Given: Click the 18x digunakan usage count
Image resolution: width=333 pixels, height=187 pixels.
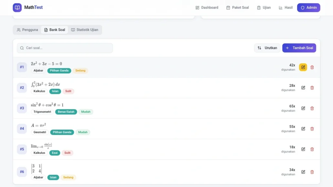Looking at the screenshot, I should click(x=288, y=149).
